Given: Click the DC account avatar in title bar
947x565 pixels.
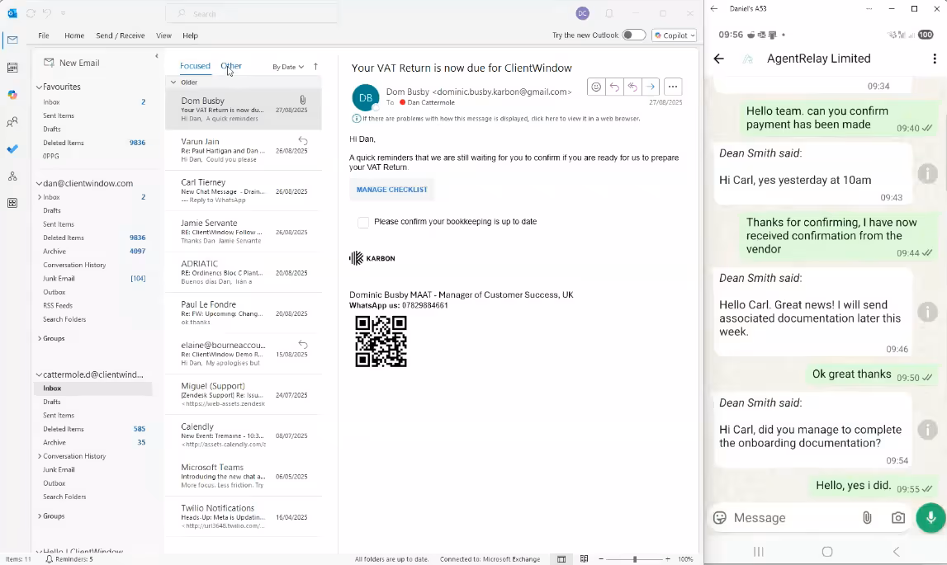Looking at the screenshot, I should click(582, 13).
